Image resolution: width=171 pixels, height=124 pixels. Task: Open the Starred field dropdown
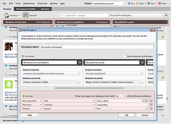(x=41, y=109)
